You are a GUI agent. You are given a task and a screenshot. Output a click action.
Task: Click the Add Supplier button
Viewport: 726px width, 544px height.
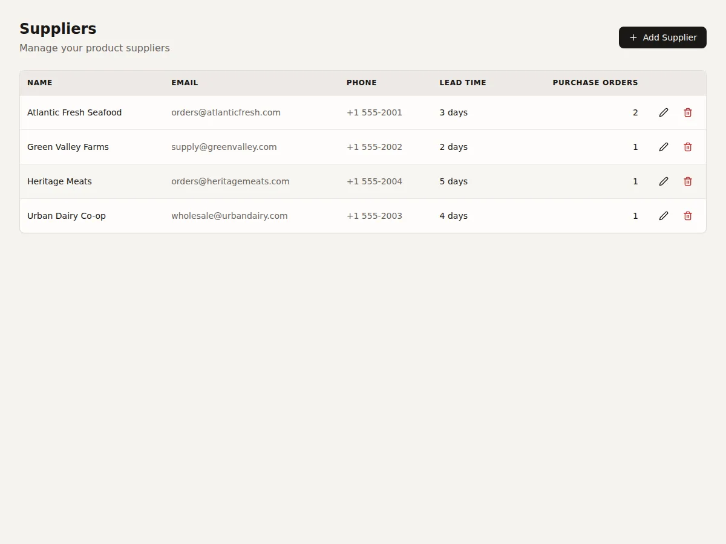[662, 37]
